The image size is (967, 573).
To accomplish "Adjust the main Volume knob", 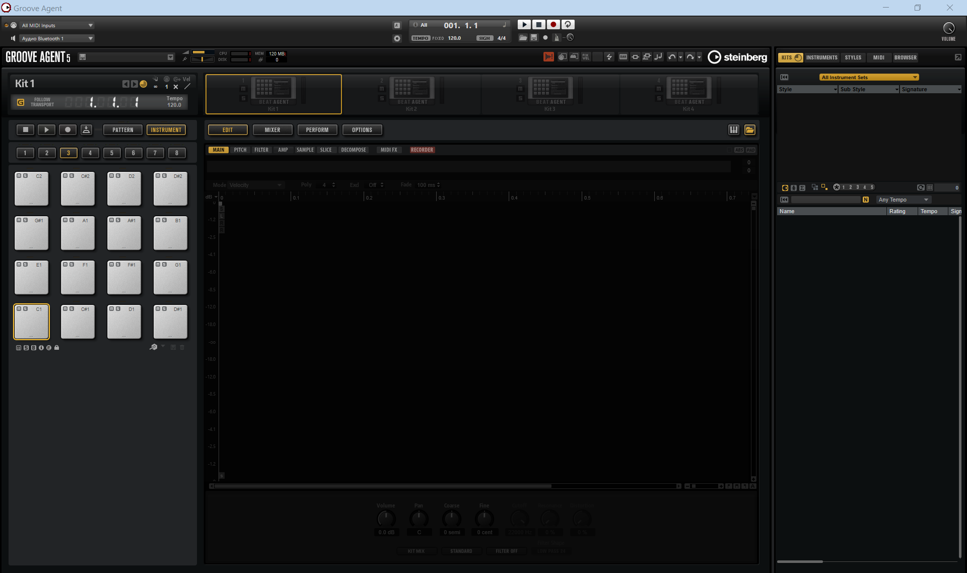I will click(948, 28).
